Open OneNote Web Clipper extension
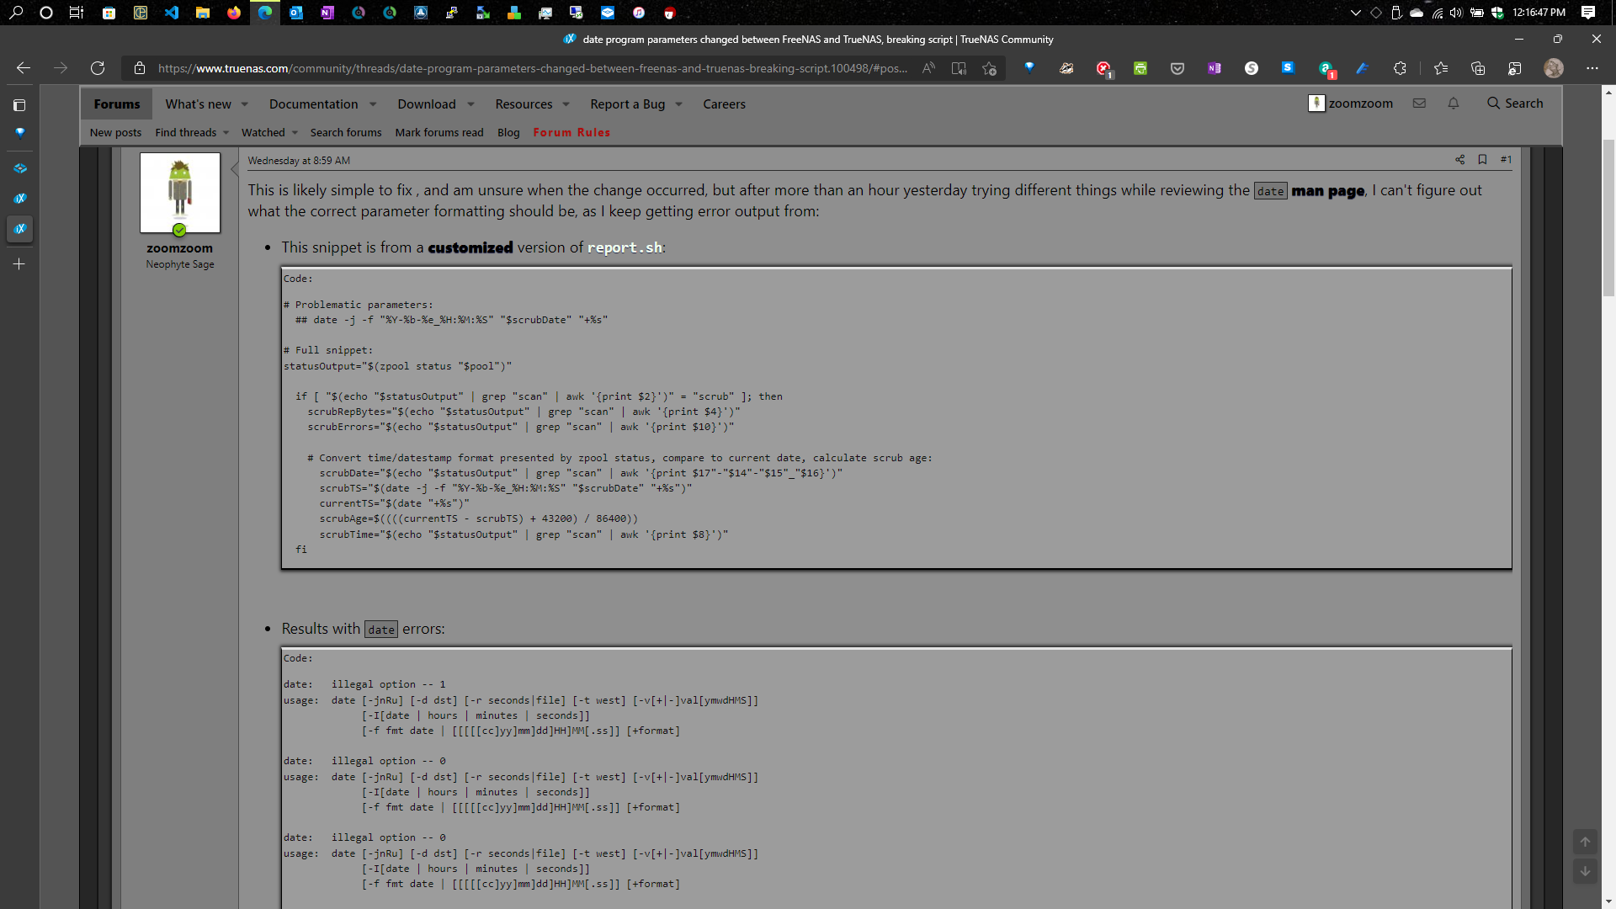 click(1215, 68)
